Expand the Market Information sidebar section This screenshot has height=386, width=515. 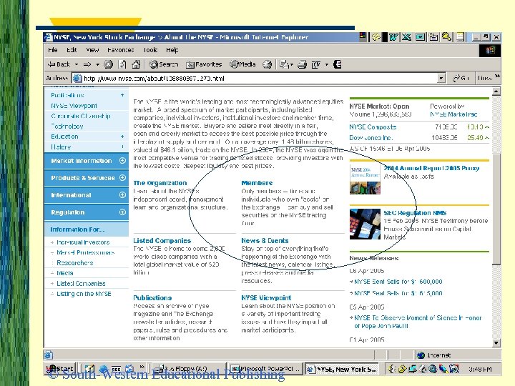[x=122, y=161]
